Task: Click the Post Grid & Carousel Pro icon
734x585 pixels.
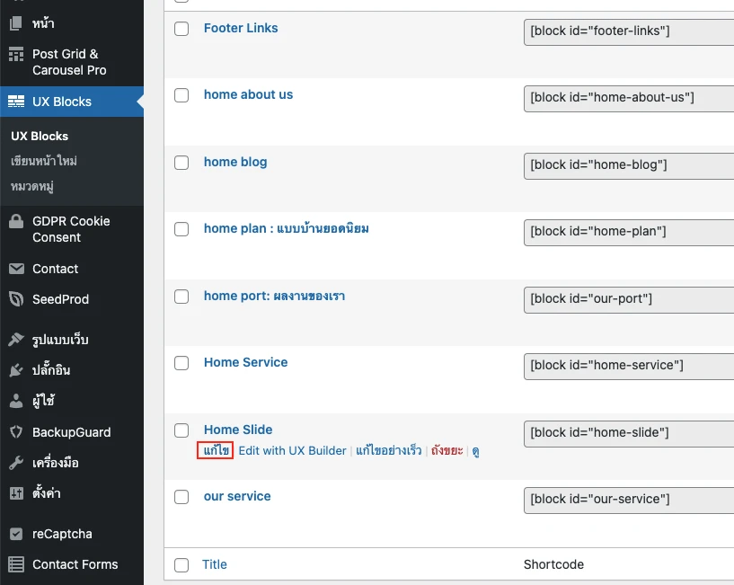Action: coord(16,55)
